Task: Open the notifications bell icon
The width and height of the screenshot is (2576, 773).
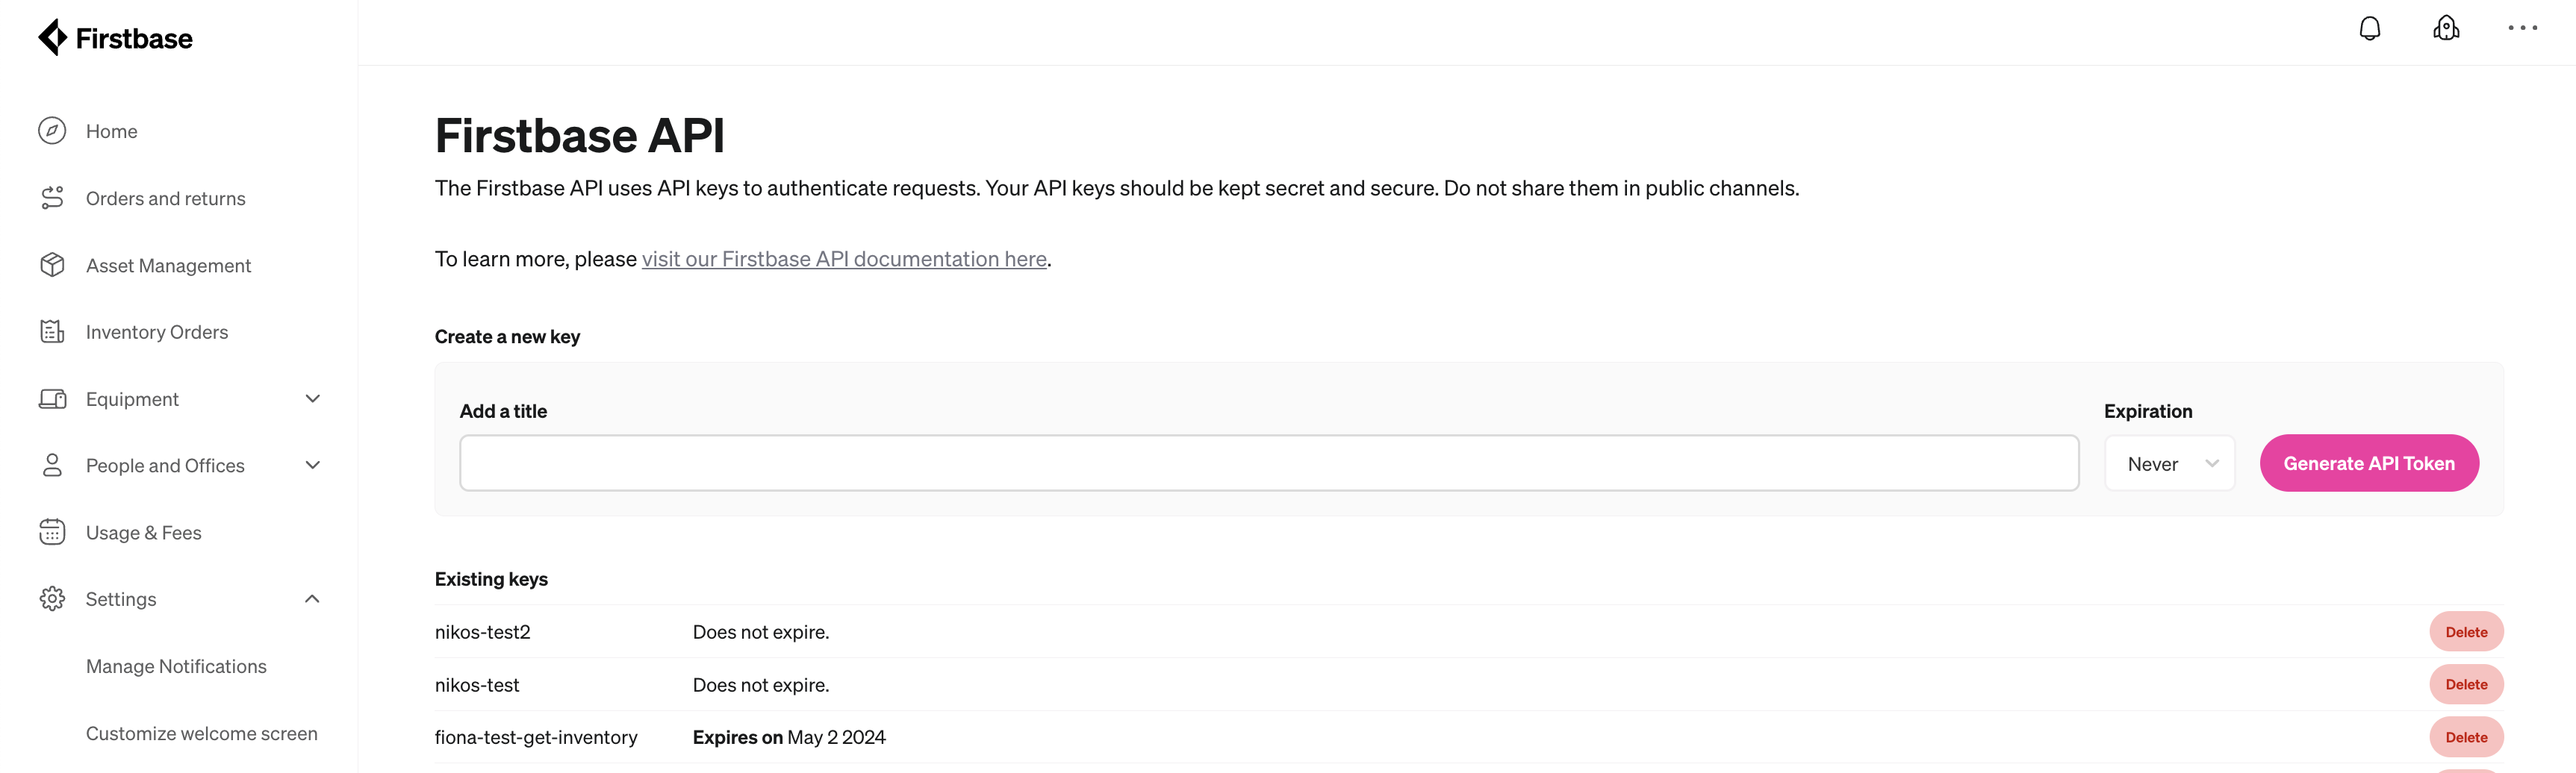Action: pyautogui.click(x=2369, y=28)
